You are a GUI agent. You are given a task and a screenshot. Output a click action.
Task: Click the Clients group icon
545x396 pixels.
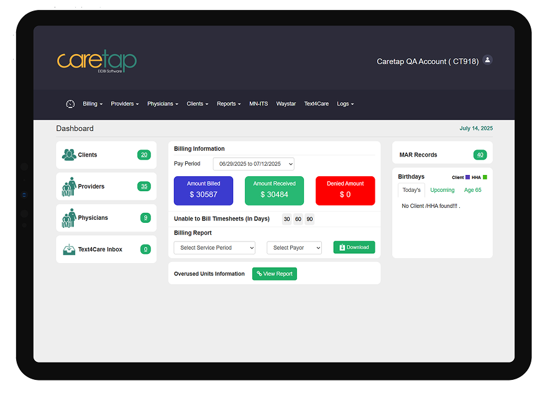69,155
